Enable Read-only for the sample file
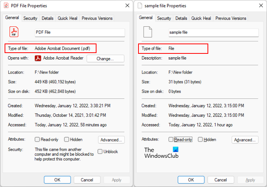 click(x=171, y=140)
